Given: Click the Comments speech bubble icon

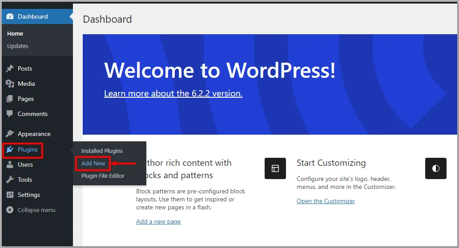Looking at the screenshot, I should click(x=10, y=114).
